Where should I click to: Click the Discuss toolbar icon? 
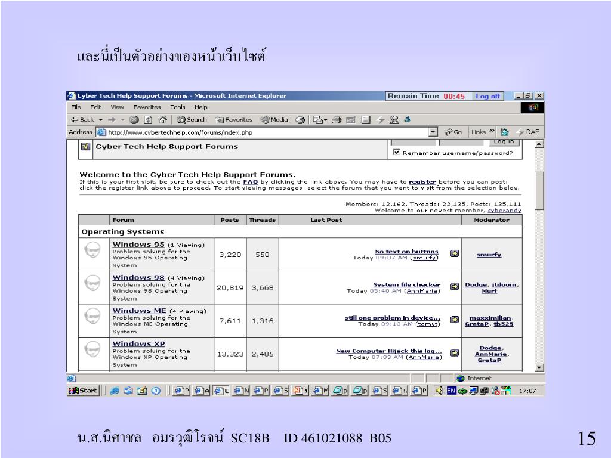[x=366, y=120]
